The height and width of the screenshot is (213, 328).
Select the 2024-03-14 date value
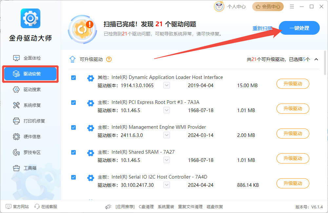point(201,135)
